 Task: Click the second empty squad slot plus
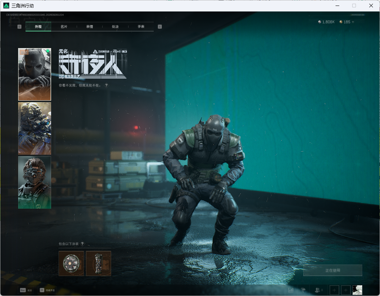tap(346, 290)
